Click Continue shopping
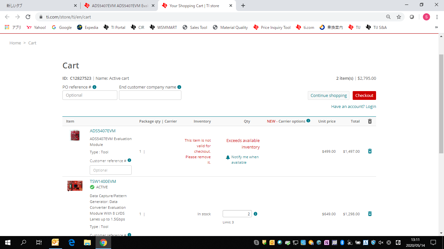444x249 pixels. tap(329, 95)
